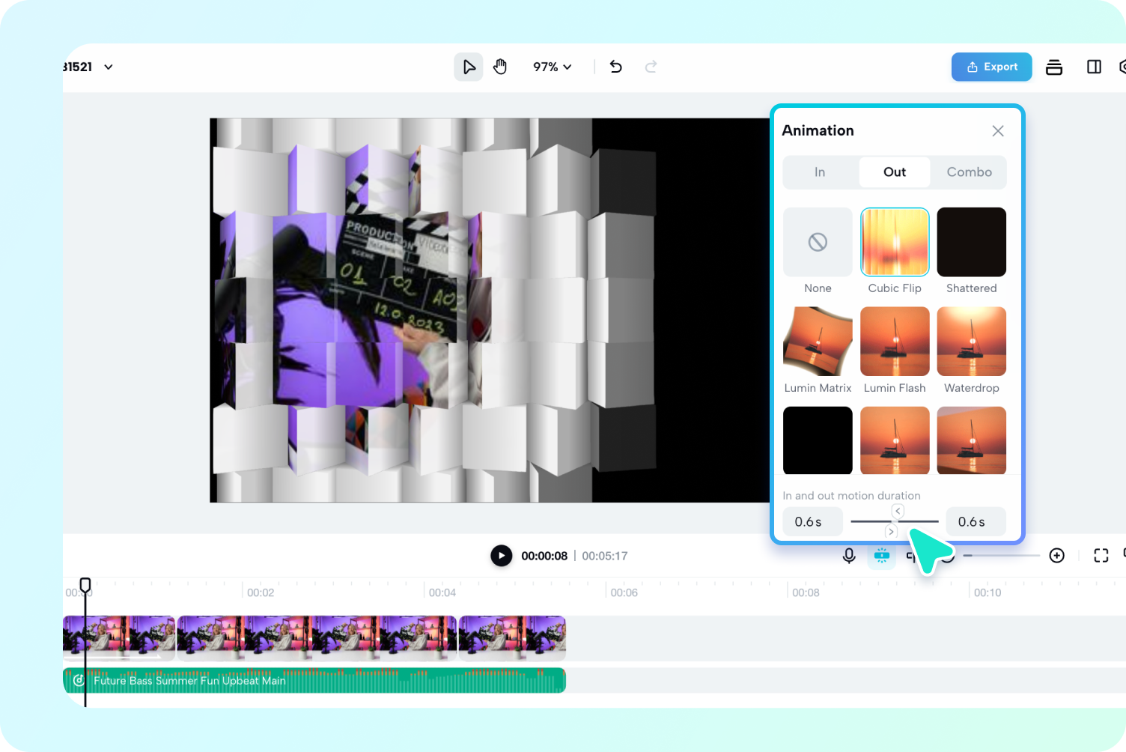Open the split panel layout icon
Image resolution: width=1126 pixels, height=752 pixels.
tap(1094, 67)
